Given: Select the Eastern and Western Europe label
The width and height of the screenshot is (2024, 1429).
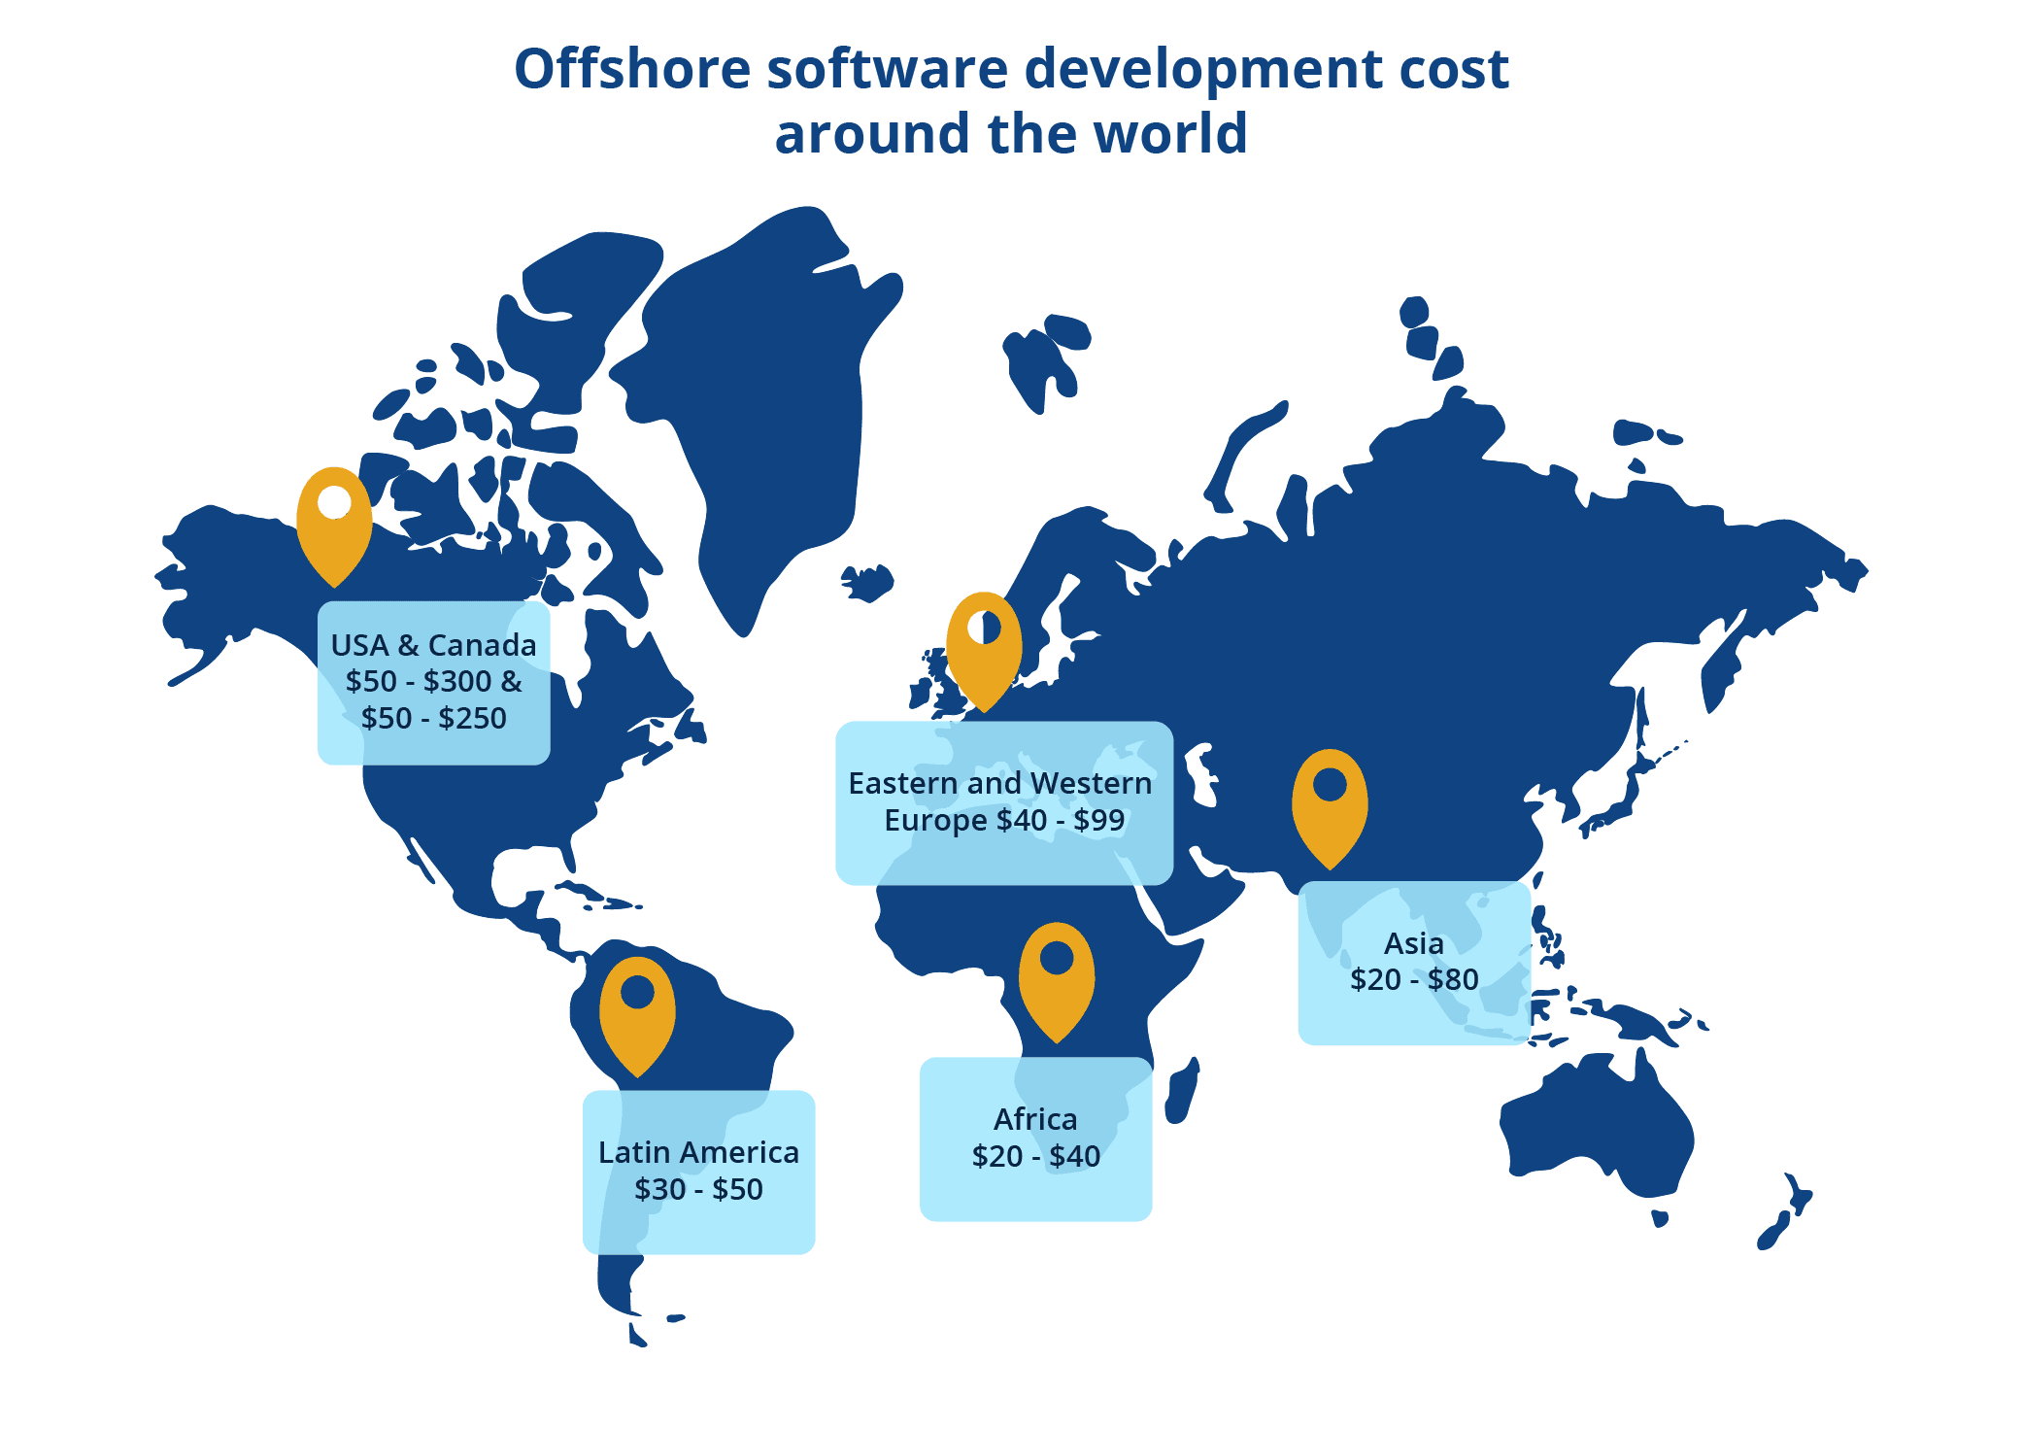Looking at the screenshot, I should coord(1003,802).
